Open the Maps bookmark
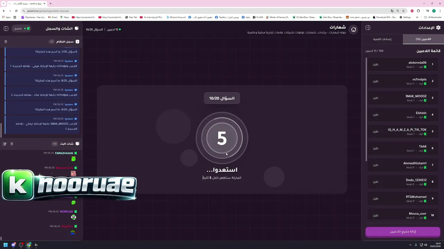 pos(65,17)
